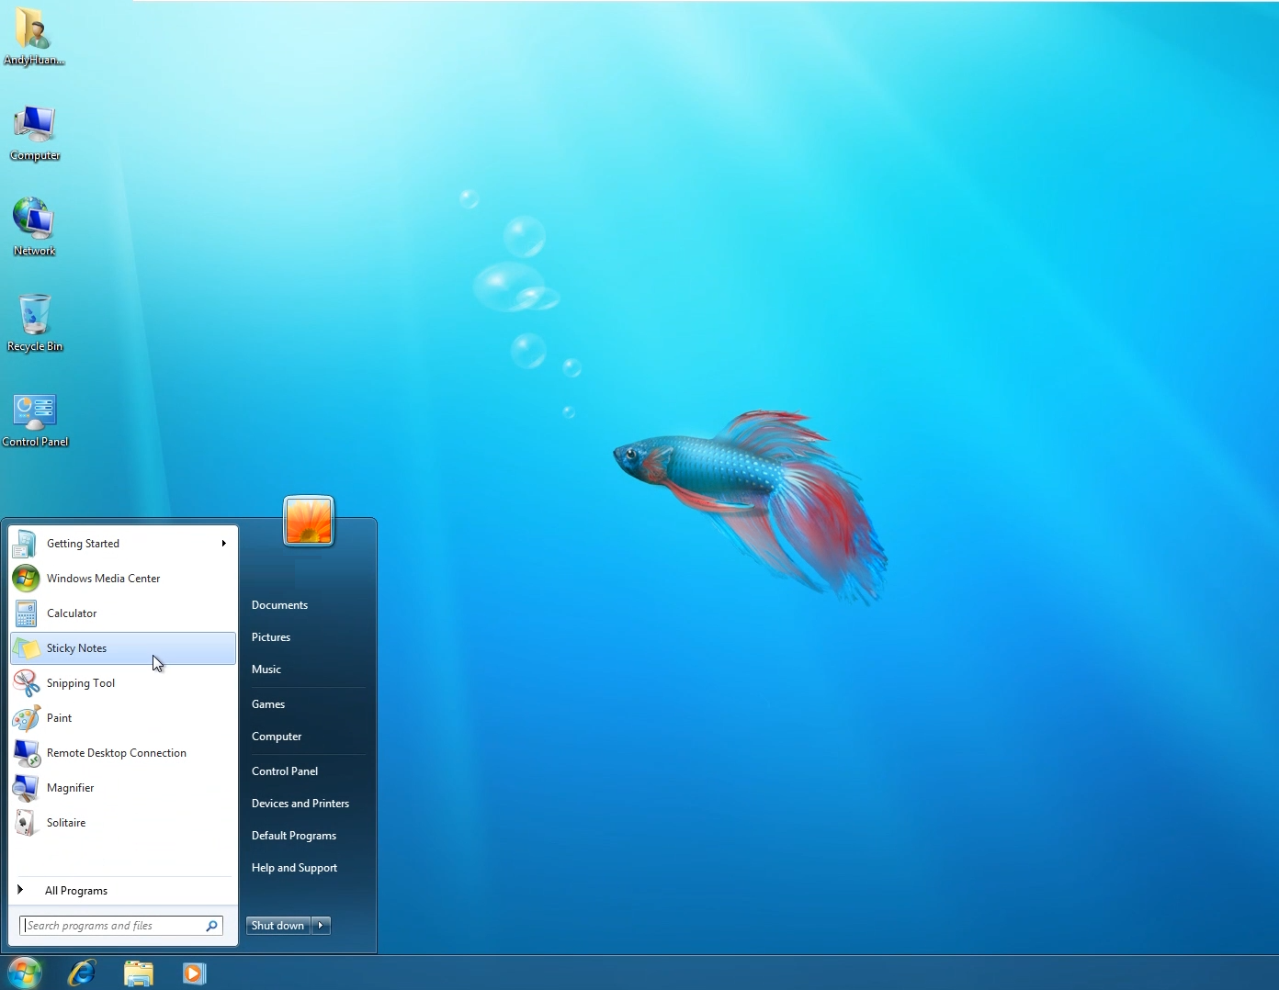The height and width of the screenshot is (990, 1279).
Task: Click the Remote Desktop Connection icon
Action: (x=26, y=753)
